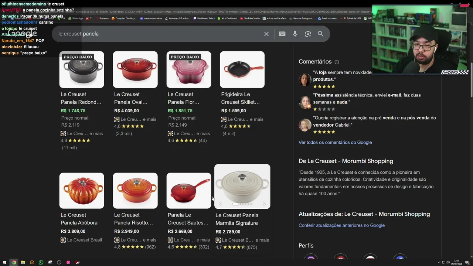This screenshot has width=473, height=266.
Task: Click Conferir atualizações anteriores no Google
Action: [342, 225]
